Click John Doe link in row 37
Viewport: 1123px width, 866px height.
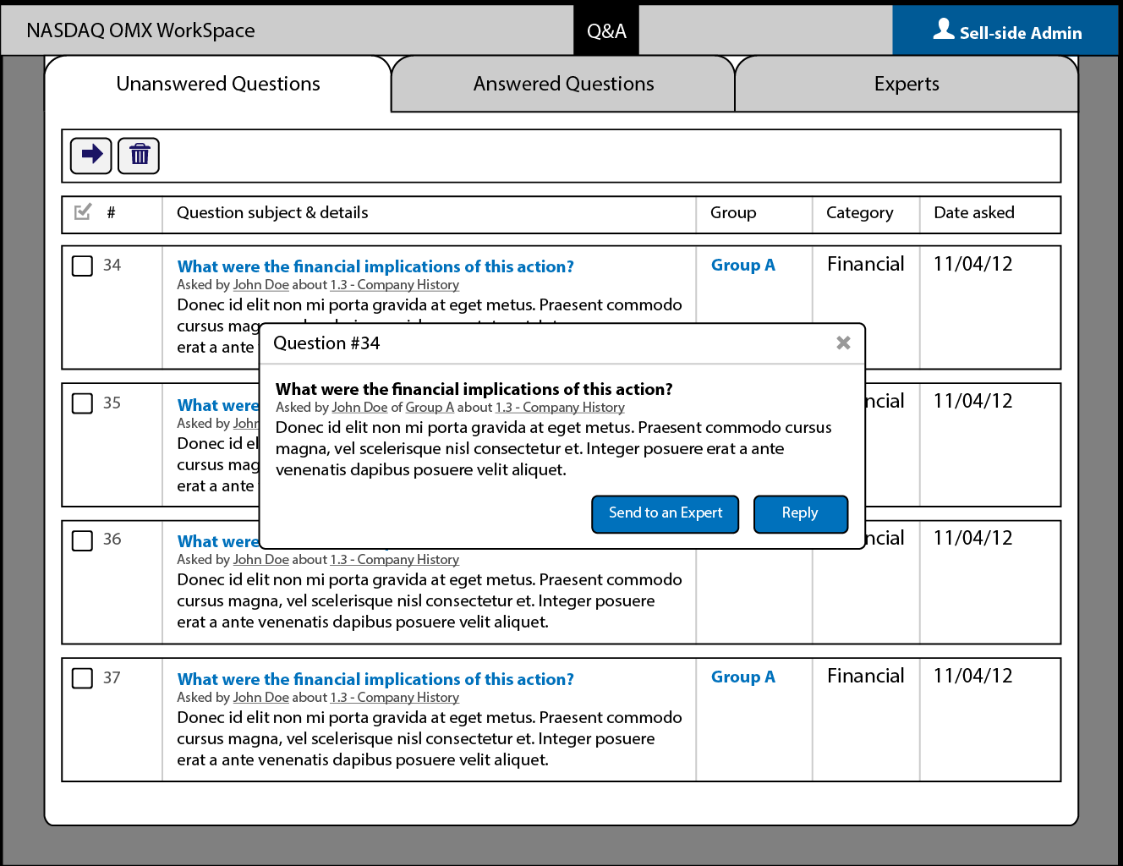click(x=261, y=697)
